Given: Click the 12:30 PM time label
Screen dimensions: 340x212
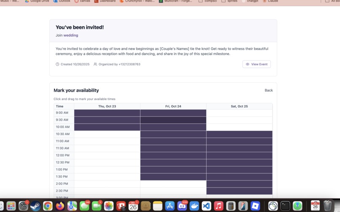Looking at the screenshot, I should coord(63,162).
